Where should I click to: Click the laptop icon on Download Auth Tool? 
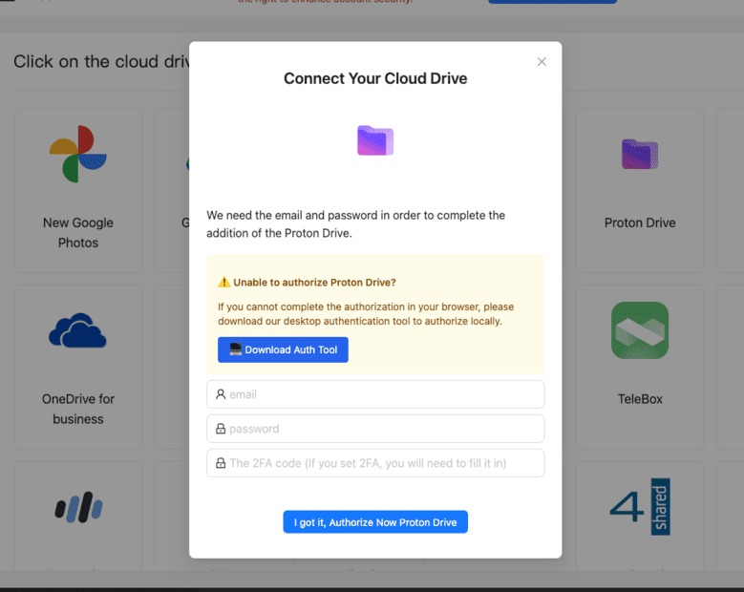[x=235, y=349]
